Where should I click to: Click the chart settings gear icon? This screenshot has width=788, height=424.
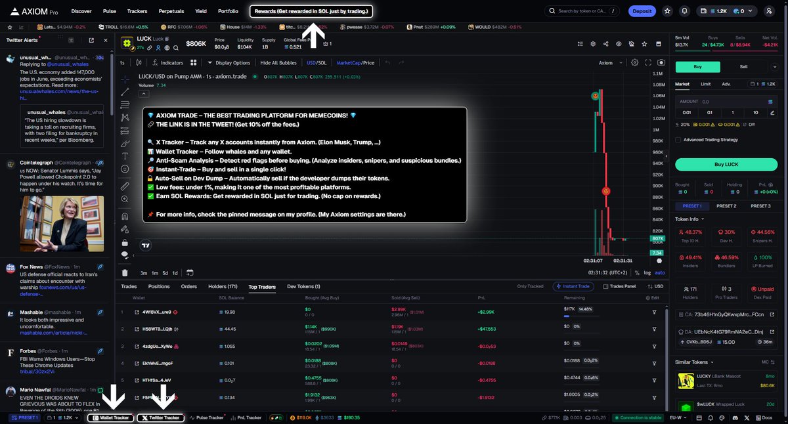click(634, 63)
